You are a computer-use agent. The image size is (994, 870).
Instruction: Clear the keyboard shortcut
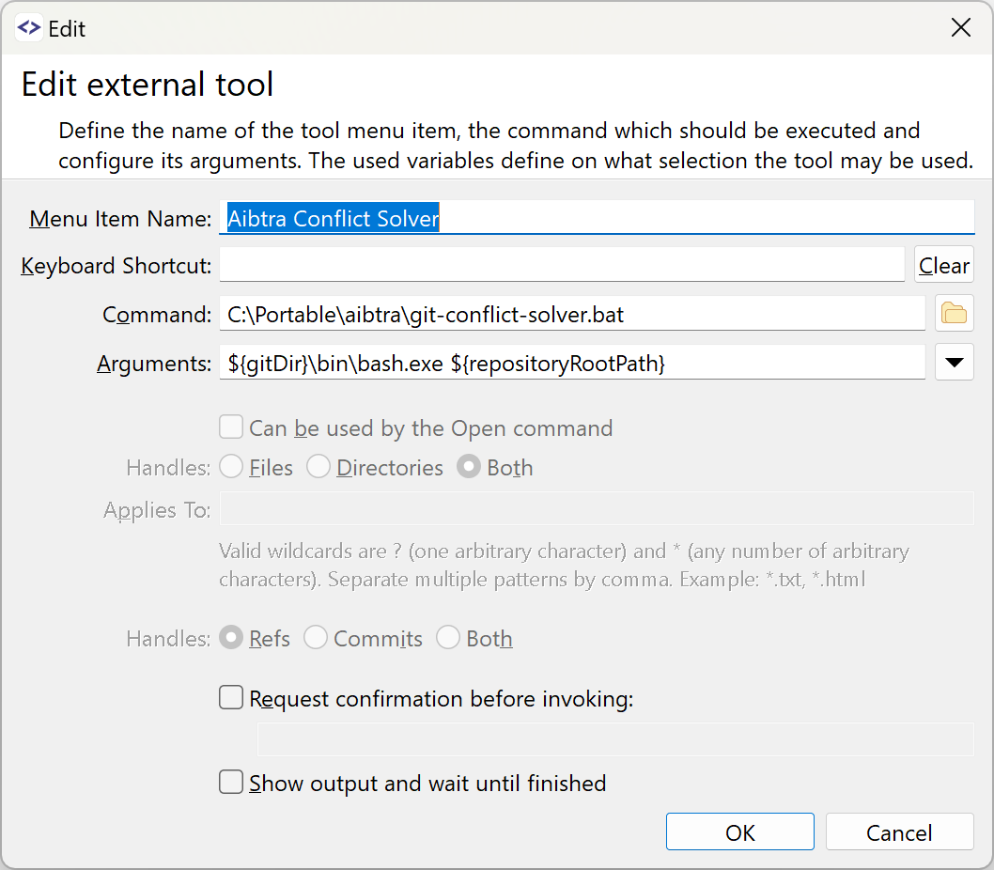[943, 264]
